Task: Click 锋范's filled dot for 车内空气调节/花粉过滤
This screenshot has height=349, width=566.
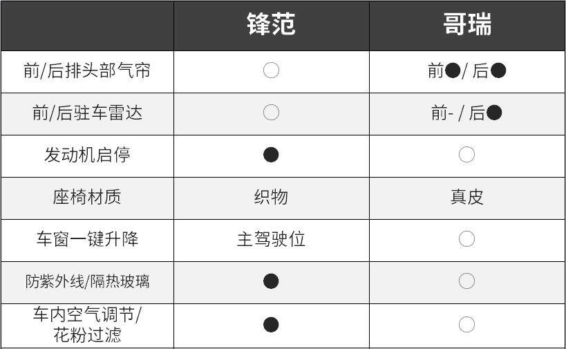Action: click(x=271, y=325)
